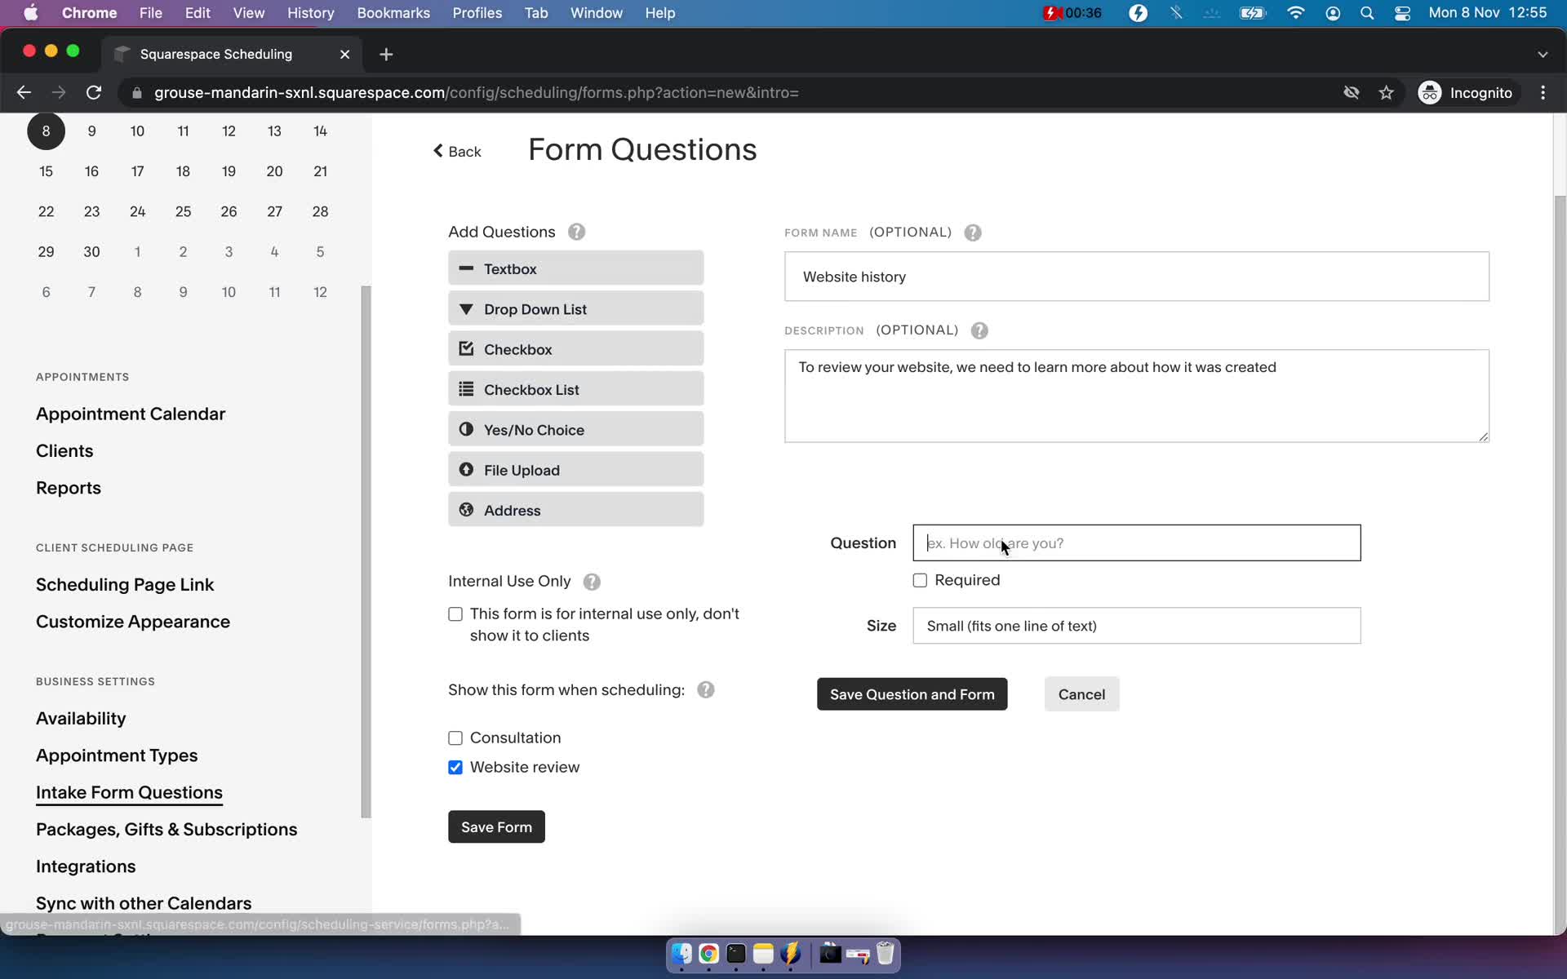Cancel the new question

point(1081,694)
